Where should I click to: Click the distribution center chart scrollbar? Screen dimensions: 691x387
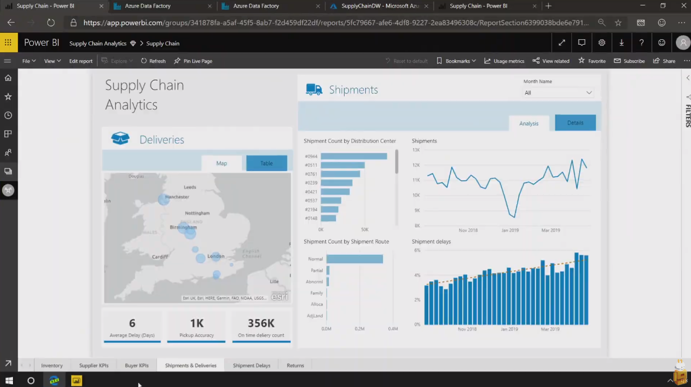(x=397, y=161)
